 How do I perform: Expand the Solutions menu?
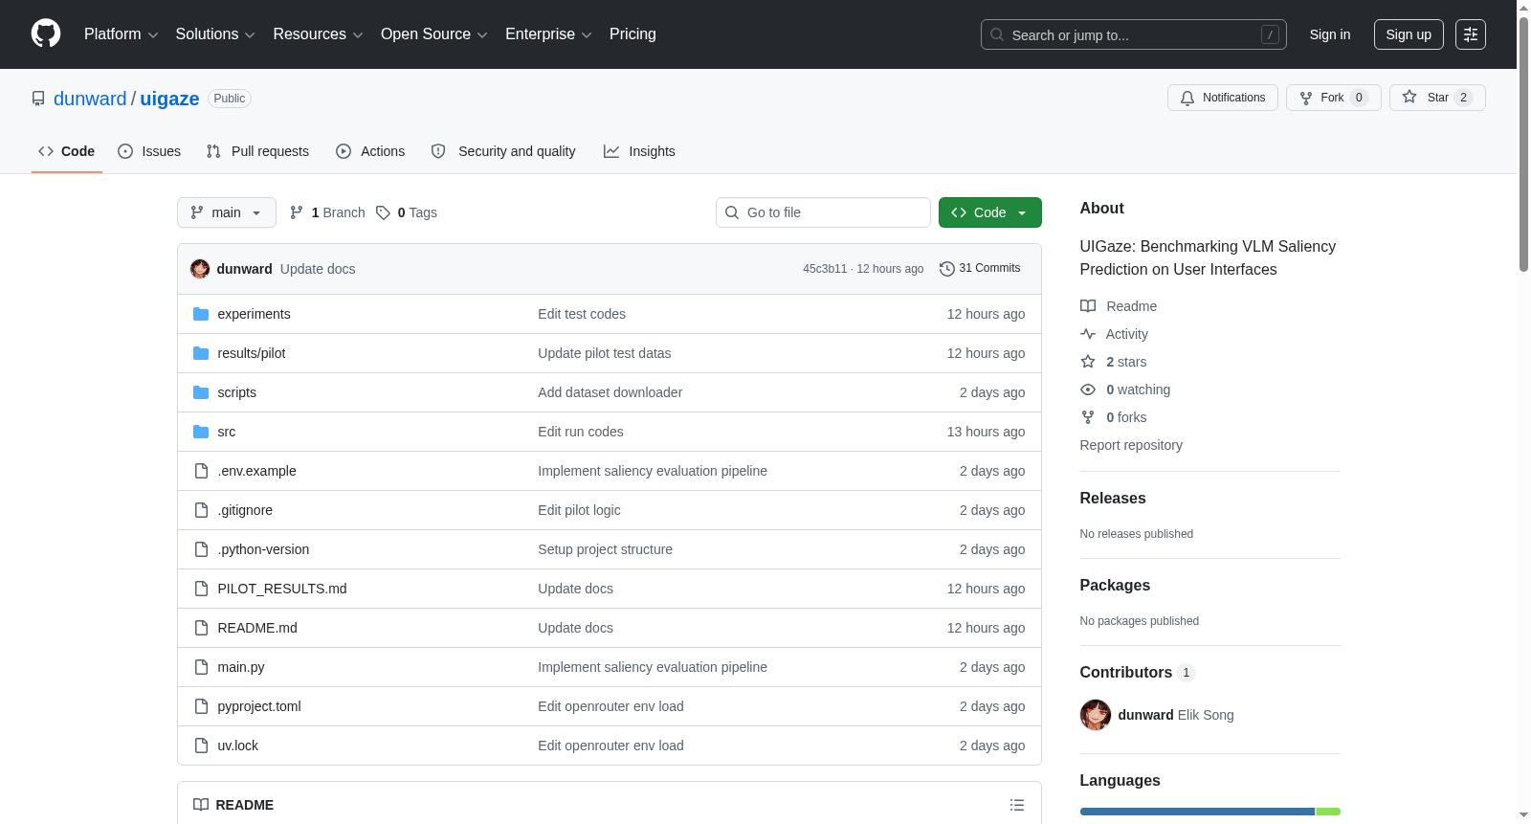coord(215,34)
